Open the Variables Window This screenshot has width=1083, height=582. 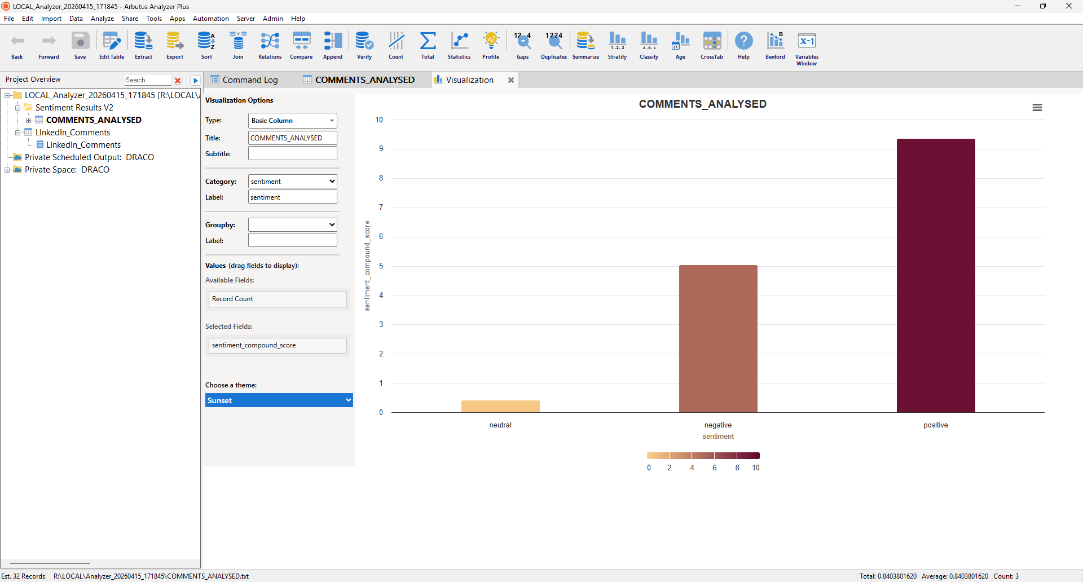coord(807,45)
